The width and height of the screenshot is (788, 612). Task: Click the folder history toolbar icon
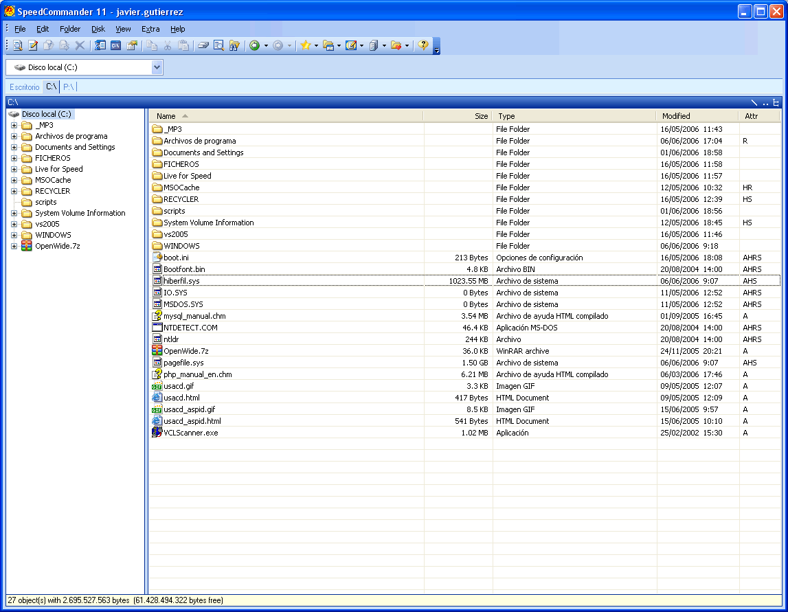coord(328,46)
